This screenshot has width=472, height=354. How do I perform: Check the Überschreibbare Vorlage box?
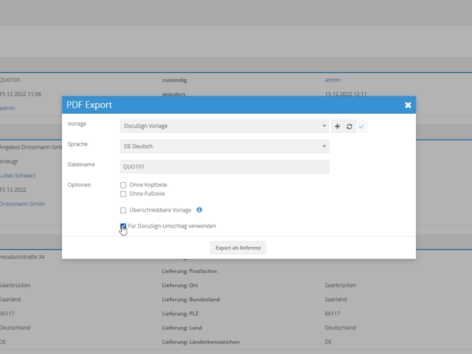point(123,211)
